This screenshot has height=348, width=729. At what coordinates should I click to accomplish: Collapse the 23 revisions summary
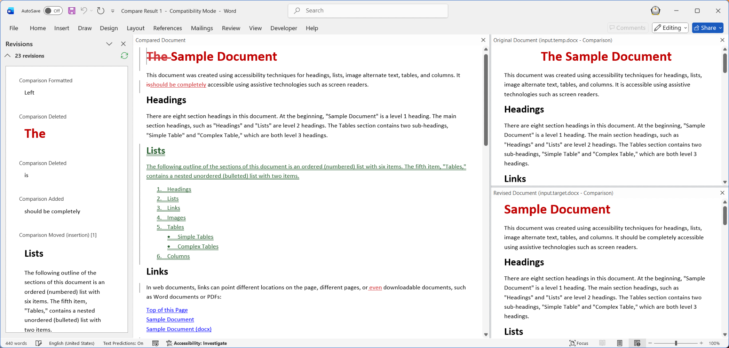8,56
